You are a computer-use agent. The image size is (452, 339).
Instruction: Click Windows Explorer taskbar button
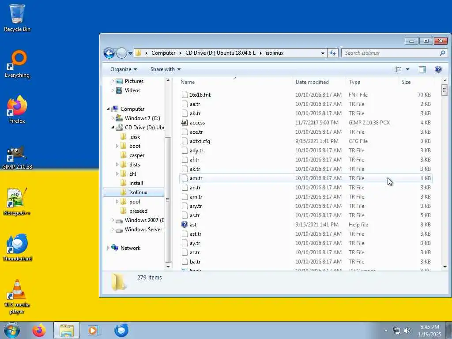(67, 330)
